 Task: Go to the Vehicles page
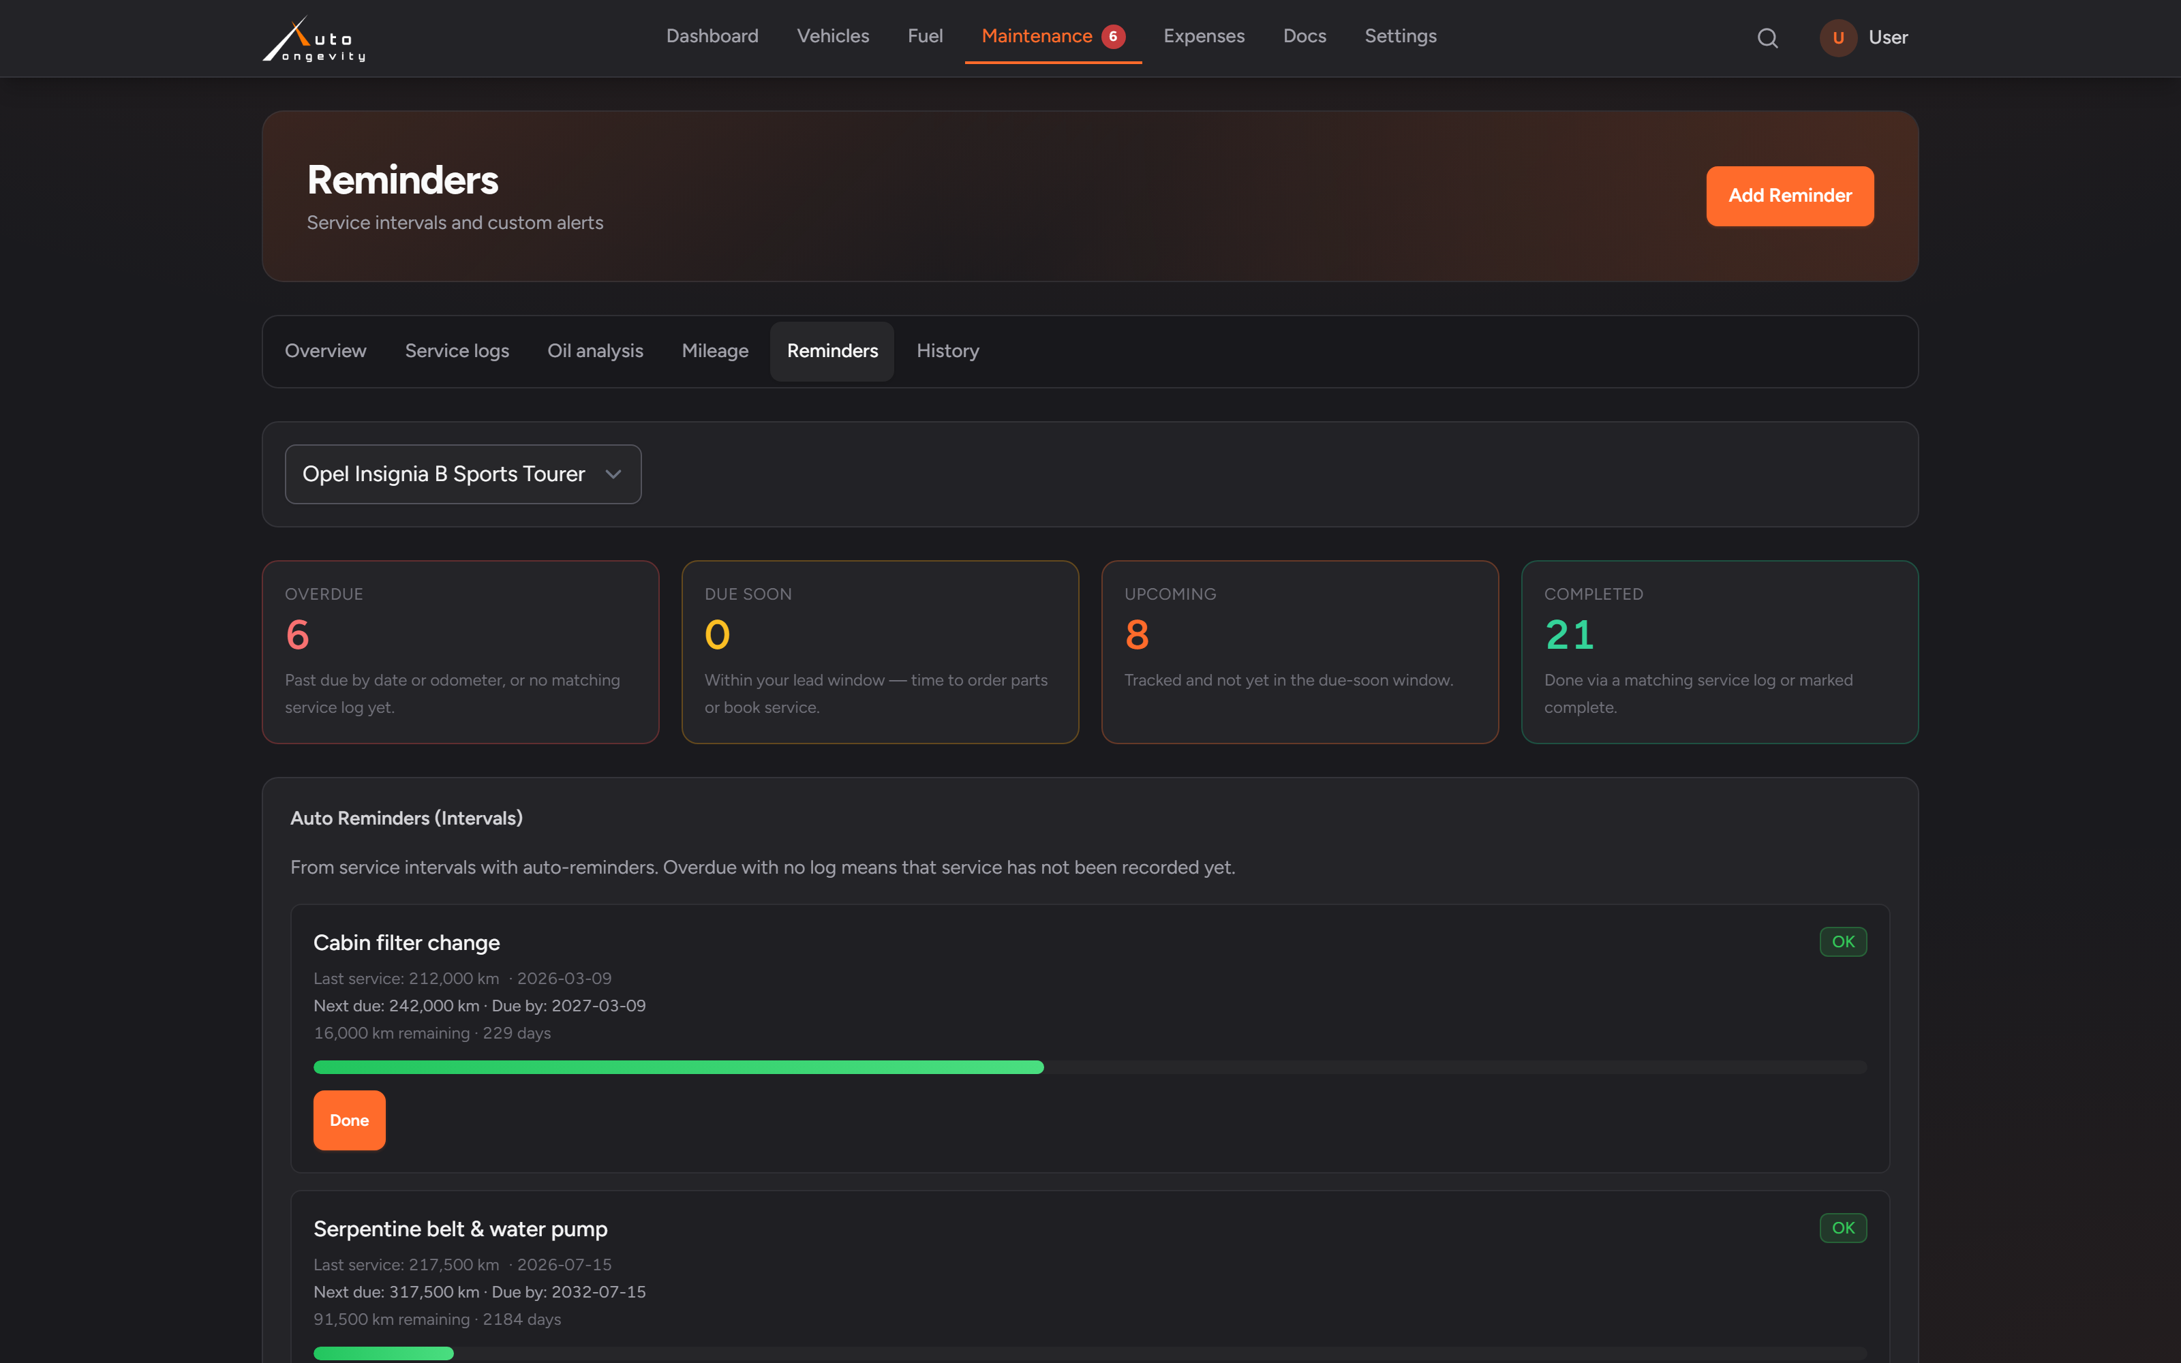[x=833, y=36]
